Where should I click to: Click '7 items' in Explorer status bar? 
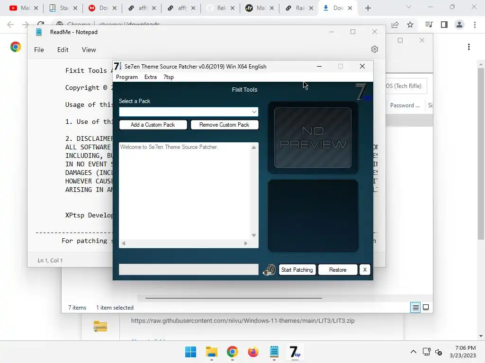77,308
